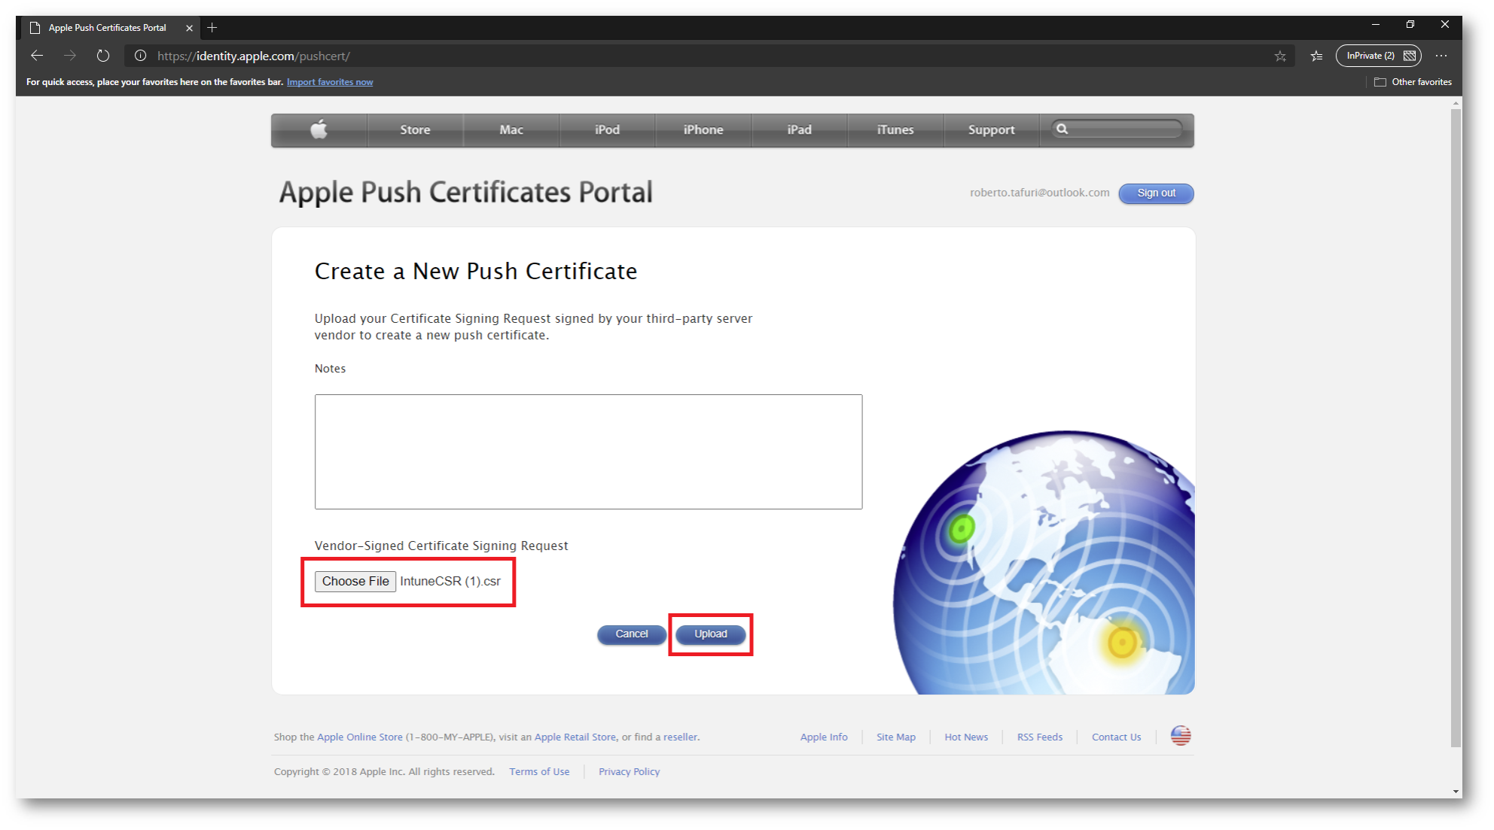This screenshot has width=1494, height=830.
Task: Click the Import favorites now link
Action: (330, 82)
